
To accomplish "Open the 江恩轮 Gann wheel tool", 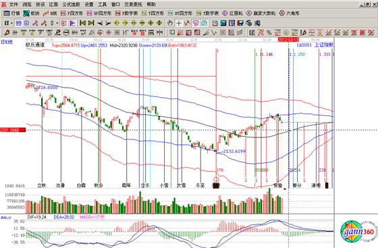I will (x=232, y=13).
